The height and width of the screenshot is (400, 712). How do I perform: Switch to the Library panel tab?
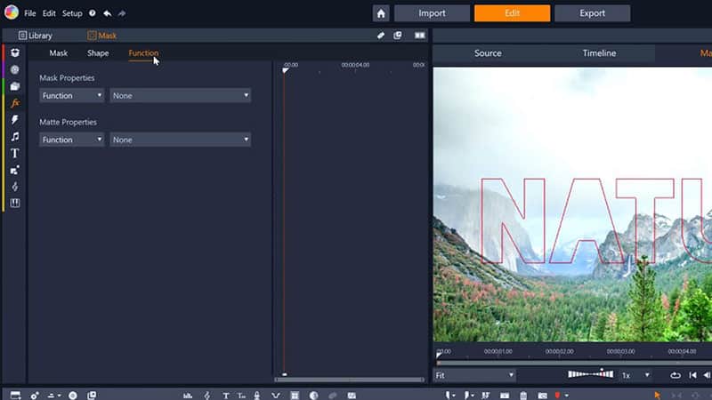(36, 36)
